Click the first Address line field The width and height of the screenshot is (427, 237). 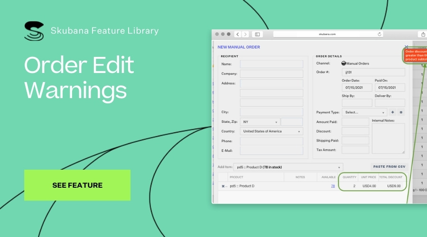point(271,83)
